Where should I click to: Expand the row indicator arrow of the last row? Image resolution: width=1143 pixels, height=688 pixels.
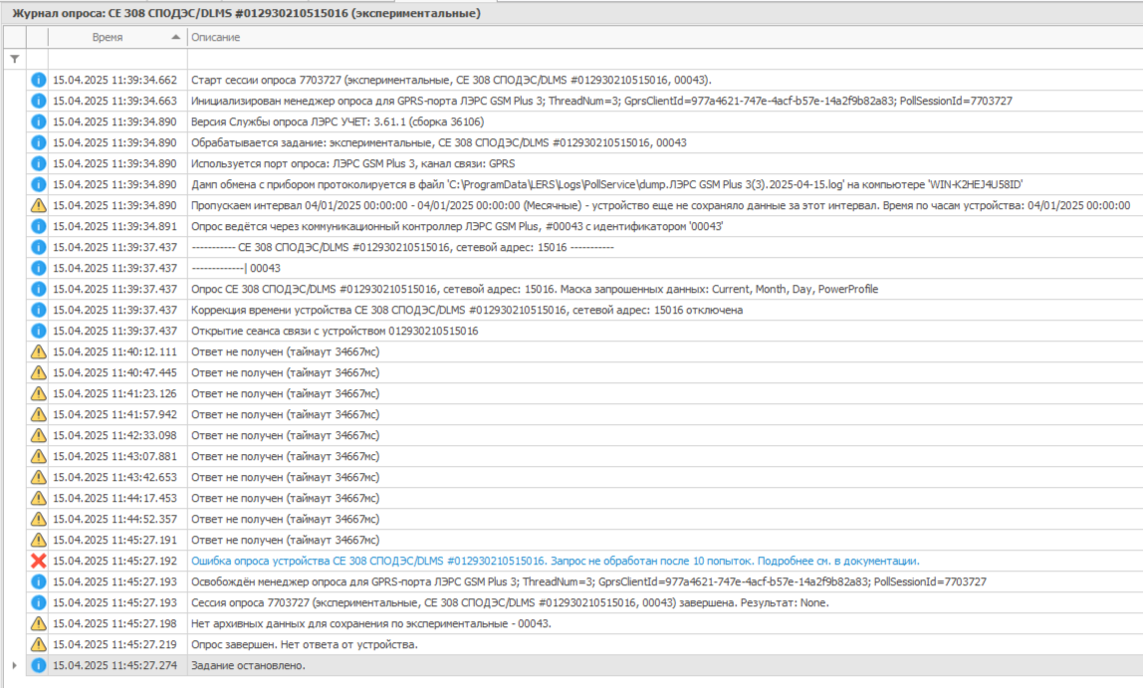pyautogui.click(x=15, y=665)
